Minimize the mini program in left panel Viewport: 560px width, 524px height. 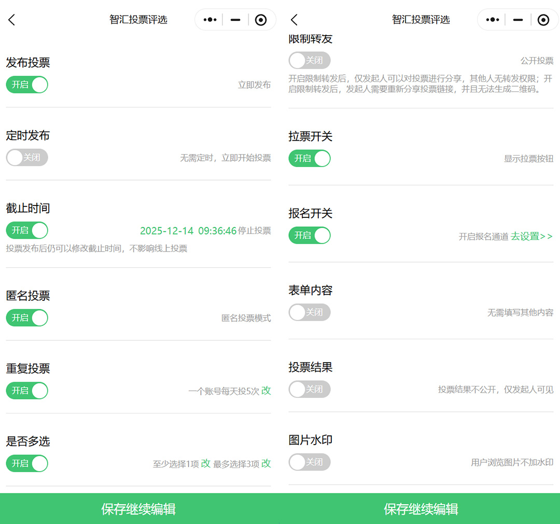[x=235, y=20]
